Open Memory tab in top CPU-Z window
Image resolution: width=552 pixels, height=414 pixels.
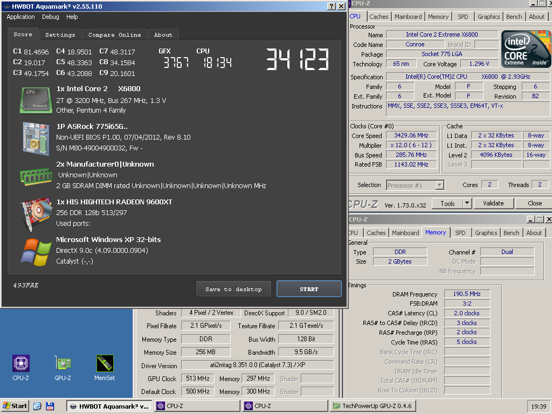tap(438, 17)
